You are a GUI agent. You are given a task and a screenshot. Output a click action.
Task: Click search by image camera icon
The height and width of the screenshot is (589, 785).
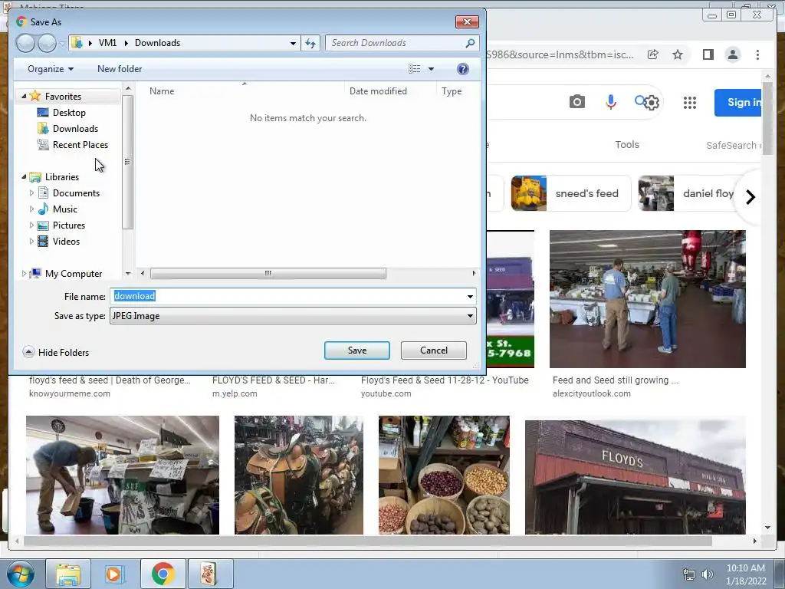(x=577, y=102)
